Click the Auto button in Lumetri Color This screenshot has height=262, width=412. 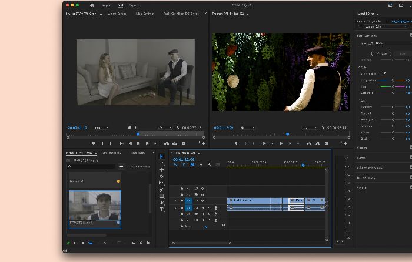pyautogui.click(x=381, y=53)
